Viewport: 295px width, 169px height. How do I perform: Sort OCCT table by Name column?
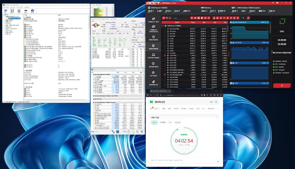click(177, 22)
